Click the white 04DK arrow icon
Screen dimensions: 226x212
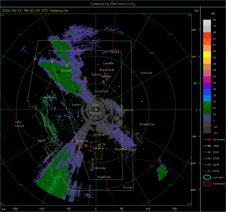coord(207,146)
